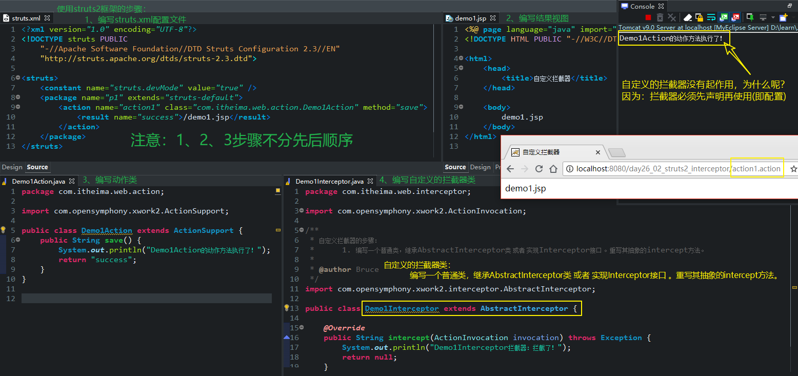Remove launch via gray trash icon in Console
Screen dimensions: 798x376
660,17
